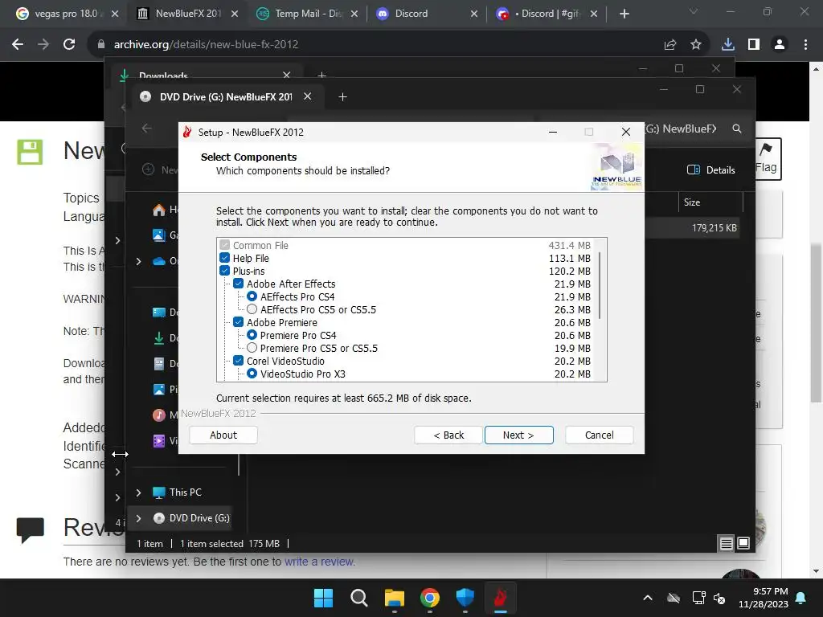Click the NewBlueFX setup flame title icon

pos(187,133)
